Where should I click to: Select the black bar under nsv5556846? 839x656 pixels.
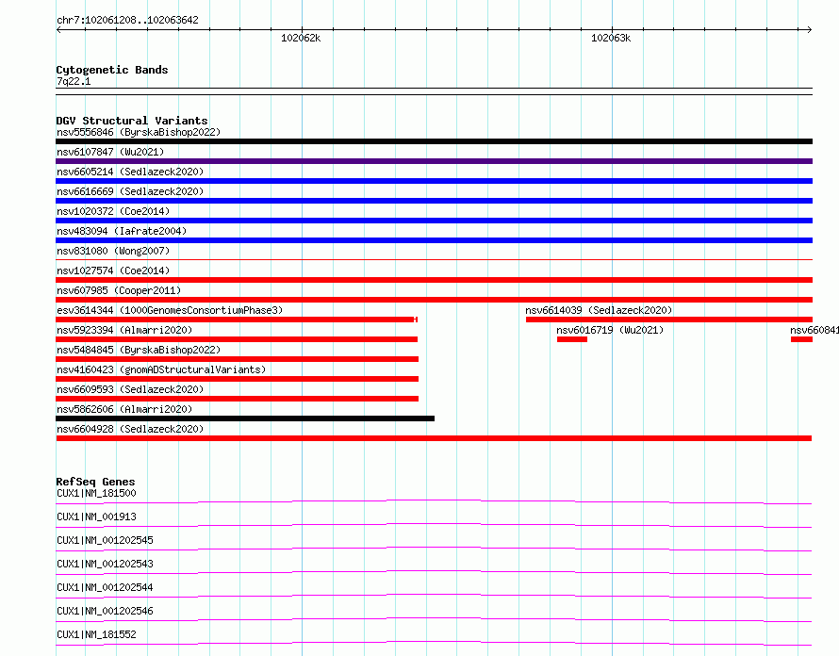(434, 141)
